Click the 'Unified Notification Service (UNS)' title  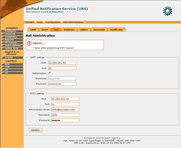pos(57,9)
